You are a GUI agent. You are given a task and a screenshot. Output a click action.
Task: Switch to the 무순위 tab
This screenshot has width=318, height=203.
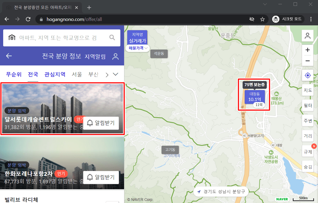[14, 74]
